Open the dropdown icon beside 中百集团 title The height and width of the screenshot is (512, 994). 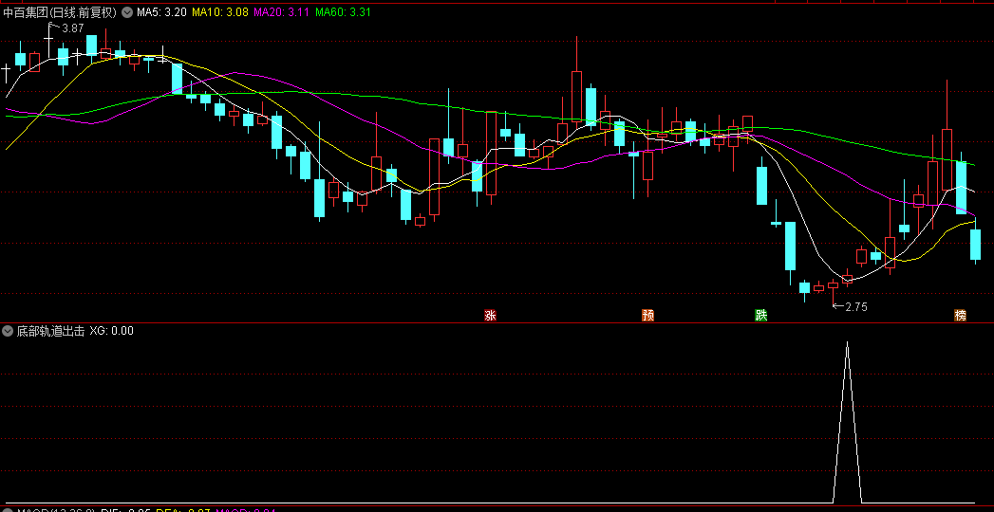point(127,12)
